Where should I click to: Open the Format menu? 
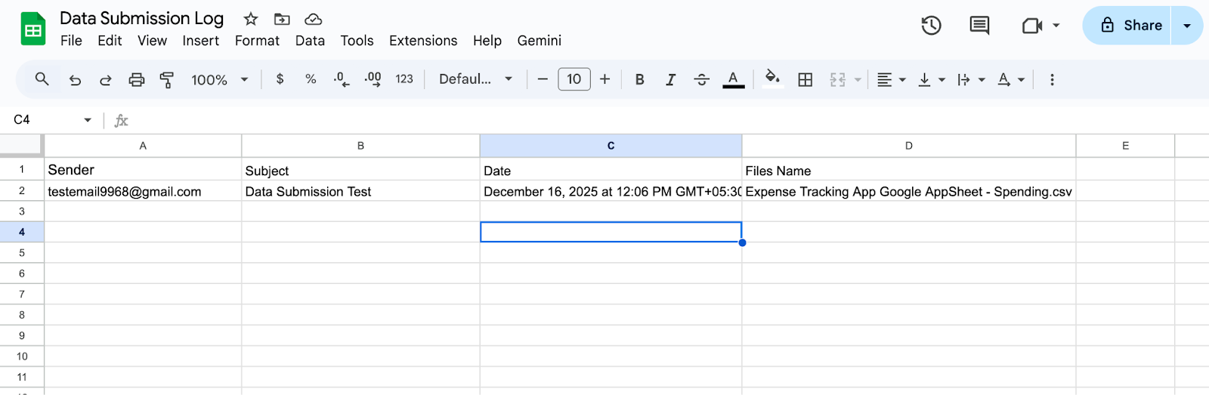pos(257,41)
